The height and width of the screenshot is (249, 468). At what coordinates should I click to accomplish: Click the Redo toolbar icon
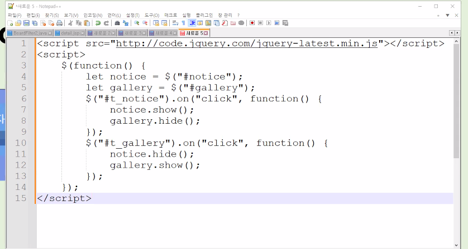[x=106, y=23]
